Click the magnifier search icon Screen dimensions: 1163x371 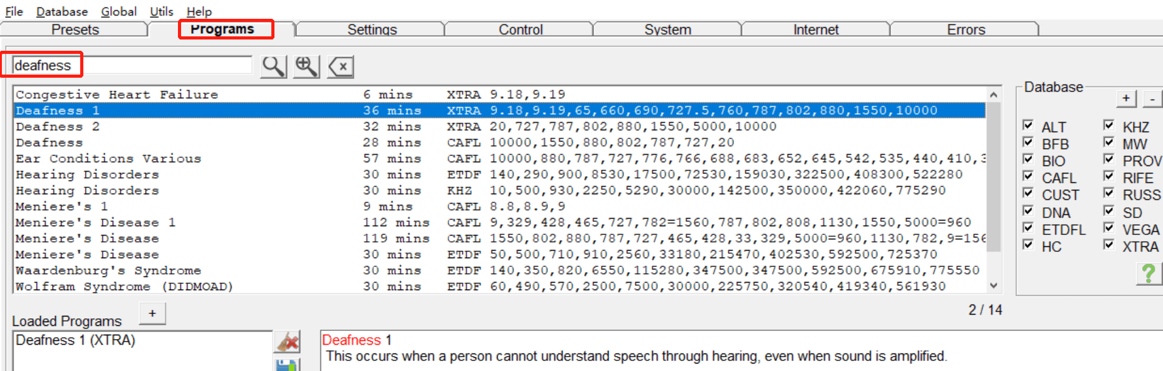pyautogui.click(x=274, y=66)
